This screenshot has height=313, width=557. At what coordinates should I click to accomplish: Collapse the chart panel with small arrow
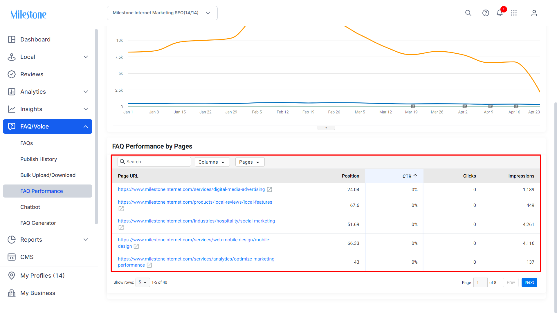coord(326,128)
